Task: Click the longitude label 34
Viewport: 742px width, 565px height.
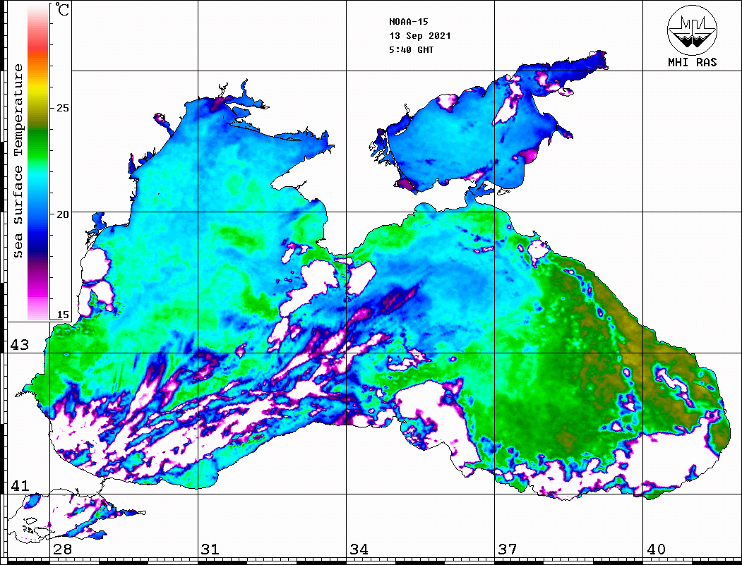Action: point(359,549)
